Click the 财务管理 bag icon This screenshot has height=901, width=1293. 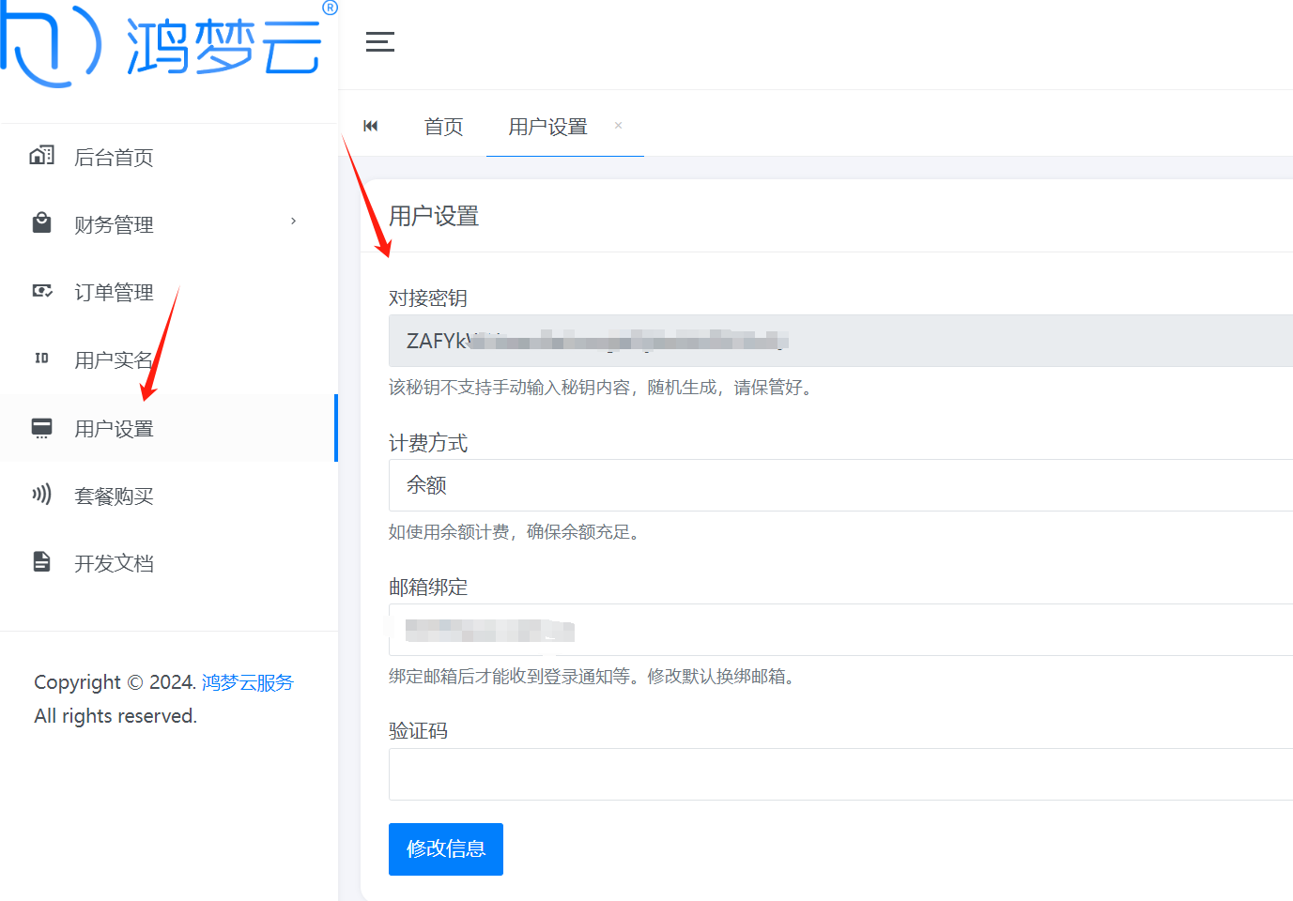[42, 223]
